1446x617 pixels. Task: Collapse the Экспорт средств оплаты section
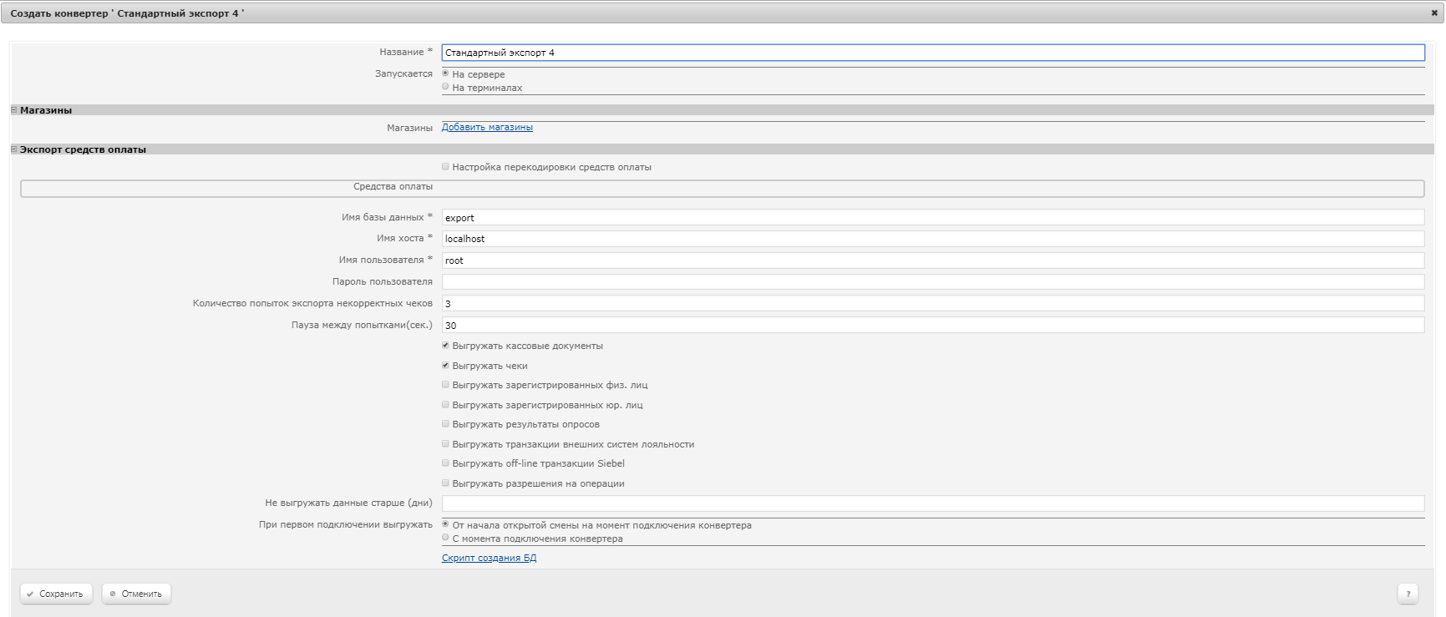[14, 149]
